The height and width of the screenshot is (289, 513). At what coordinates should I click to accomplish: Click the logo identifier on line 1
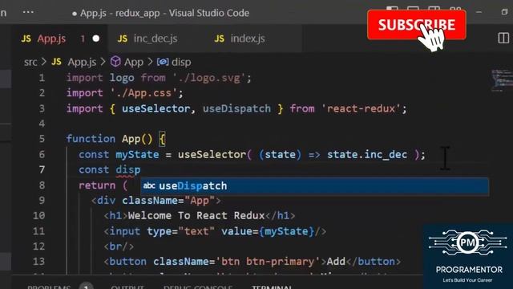122,78
